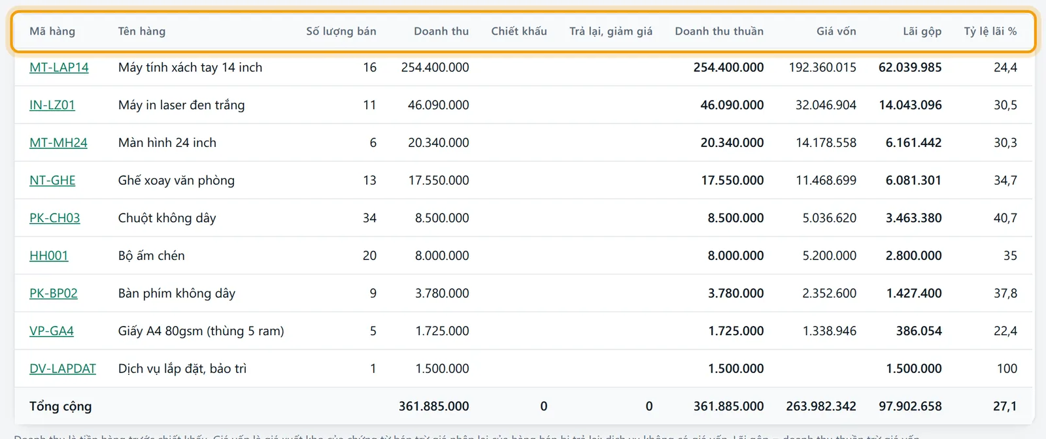Screen dimensions: 1046x439
Task: Click the 'Chiết khấu' column header
Action: tap(519, 31)
